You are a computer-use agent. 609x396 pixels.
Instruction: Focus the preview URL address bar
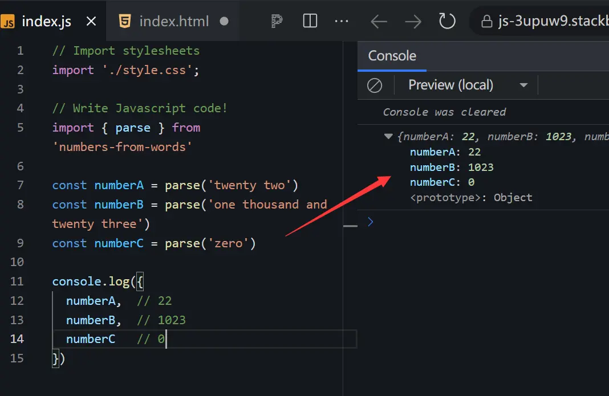(547, 22)
